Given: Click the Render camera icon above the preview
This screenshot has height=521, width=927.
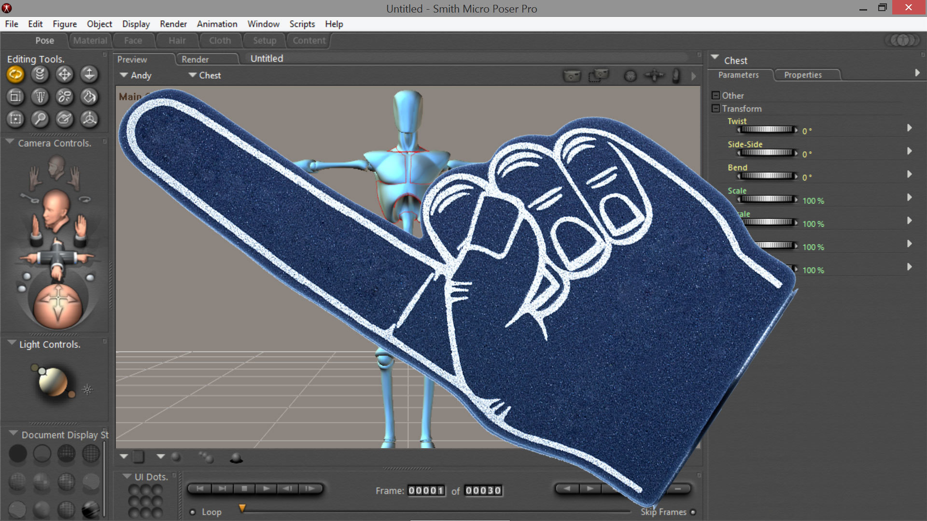Looking at the screenshot, I should point(572,76).
